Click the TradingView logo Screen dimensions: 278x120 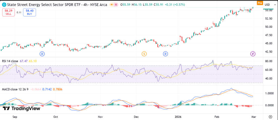click(x=21, y=109)
